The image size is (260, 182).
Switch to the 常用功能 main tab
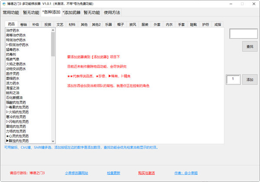(11, 13)
